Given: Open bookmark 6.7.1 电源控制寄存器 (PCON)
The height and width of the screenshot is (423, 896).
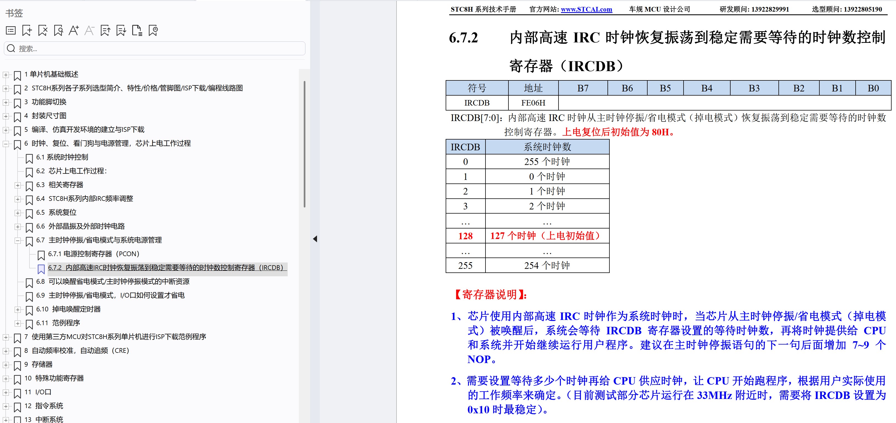Looking at the screenshot, I should (94, 254).
